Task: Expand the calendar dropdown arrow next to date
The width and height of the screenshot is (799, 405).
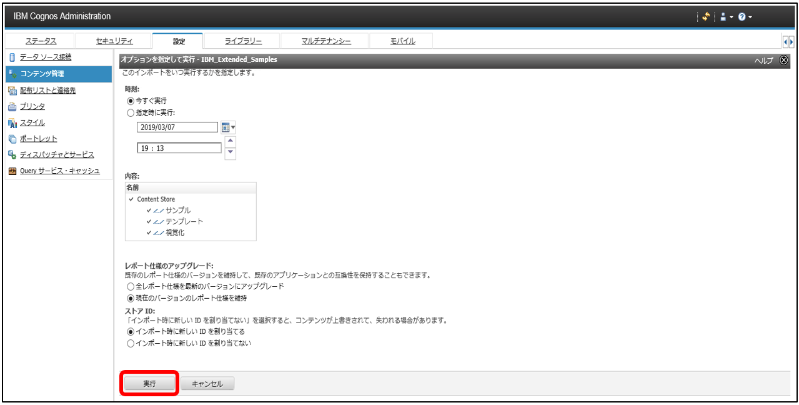Action: point(233,128)
